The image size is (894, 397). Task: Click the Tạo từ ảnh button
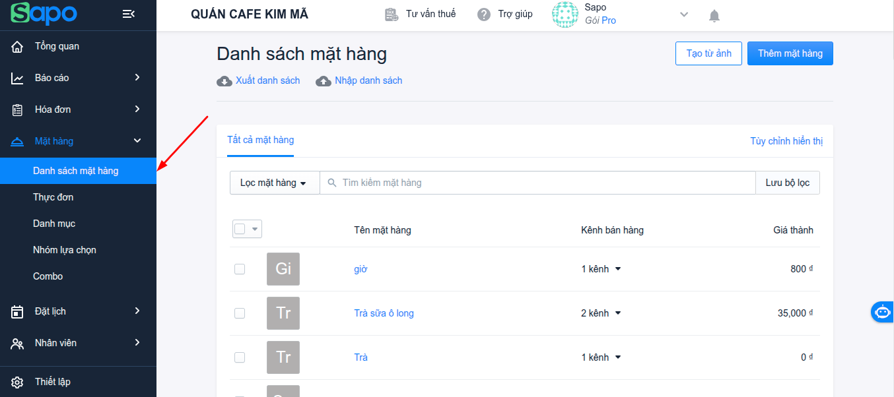pyautogui.click(x=709, y=53)
